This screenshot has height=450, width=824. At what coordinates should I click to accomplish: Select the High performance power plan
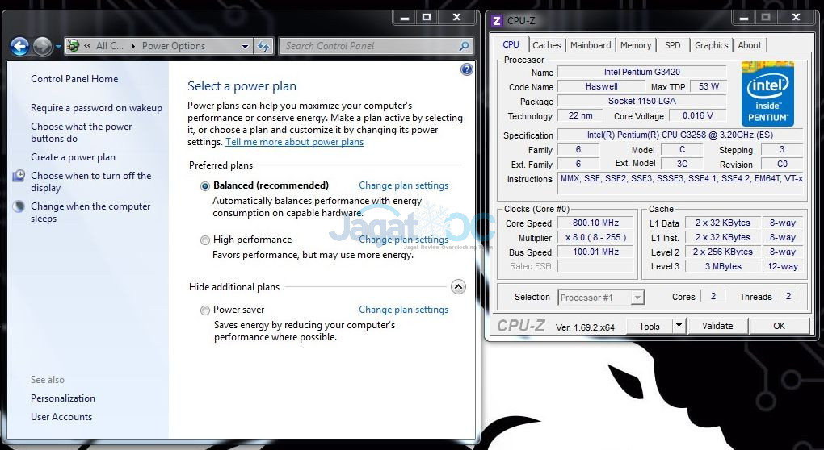pos(205,240)
